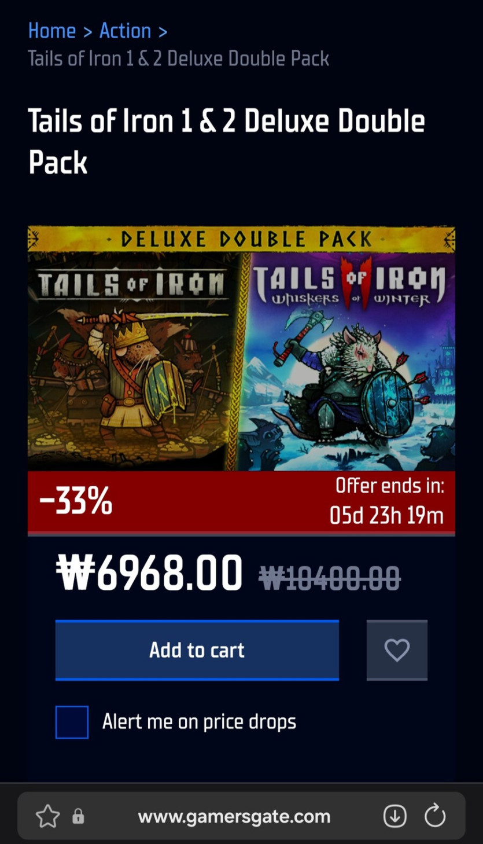Tap the Offer ends in countdown timer
Viewport: 483px width, 844px height.
(387, 501)
